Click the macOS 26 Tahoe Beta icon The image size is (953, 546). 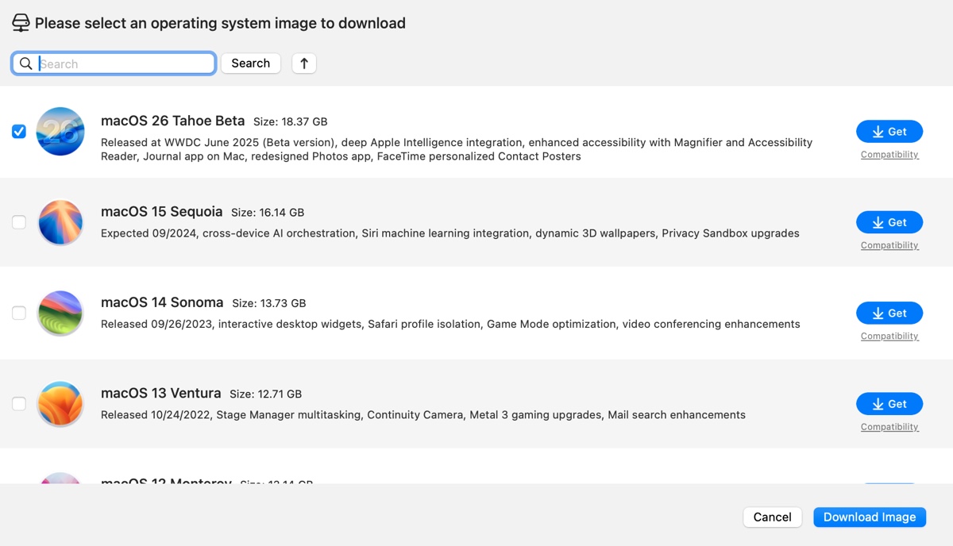(60, 132)
